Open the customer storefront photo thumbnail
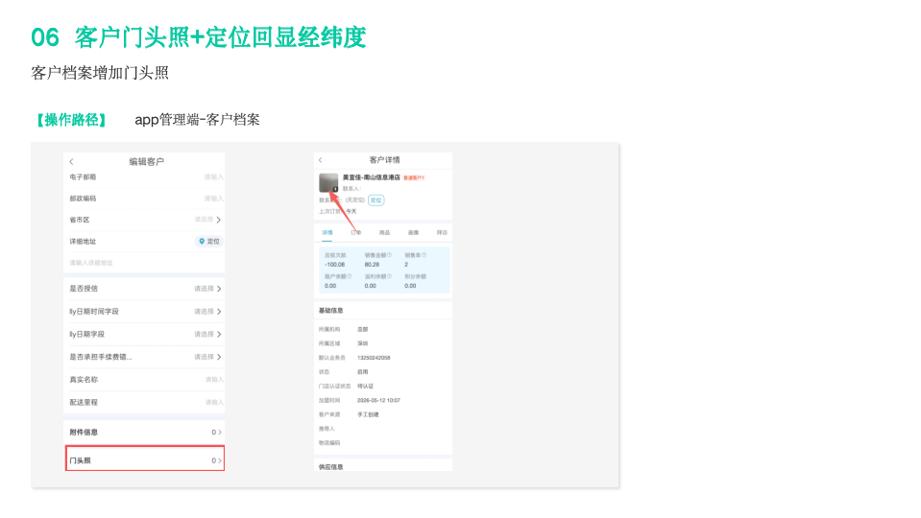Screen dimensions: 921x518 pos(328,182)
